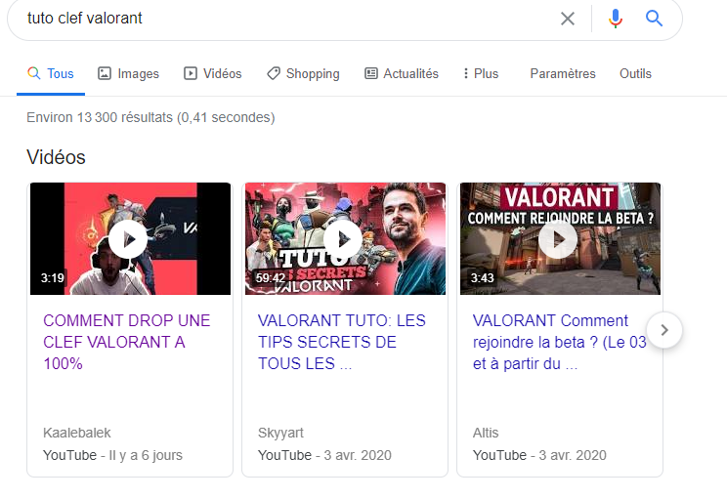Submit search using the magnifier icon

654,19
